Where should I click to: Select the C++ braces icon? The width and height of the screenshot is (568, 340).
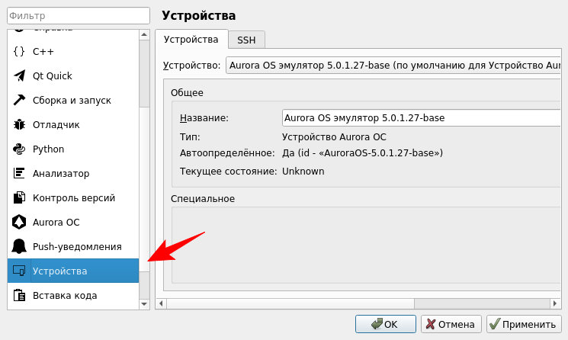point(19,52)
